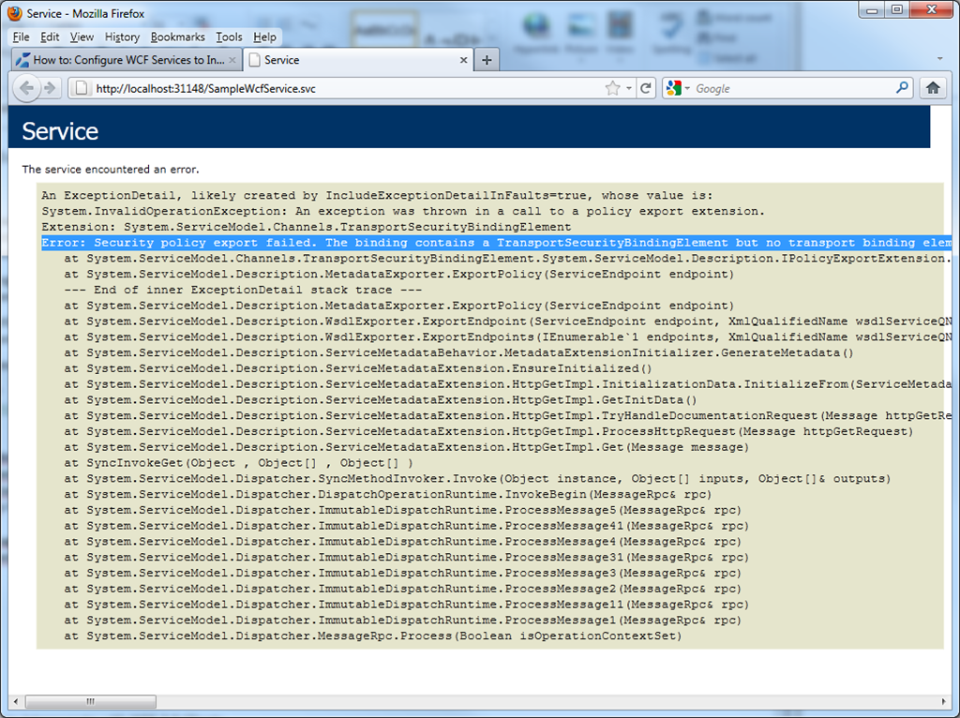960x718 pixels.
Task: Open the URL history dropdown arrow
Action: (629, 88)
